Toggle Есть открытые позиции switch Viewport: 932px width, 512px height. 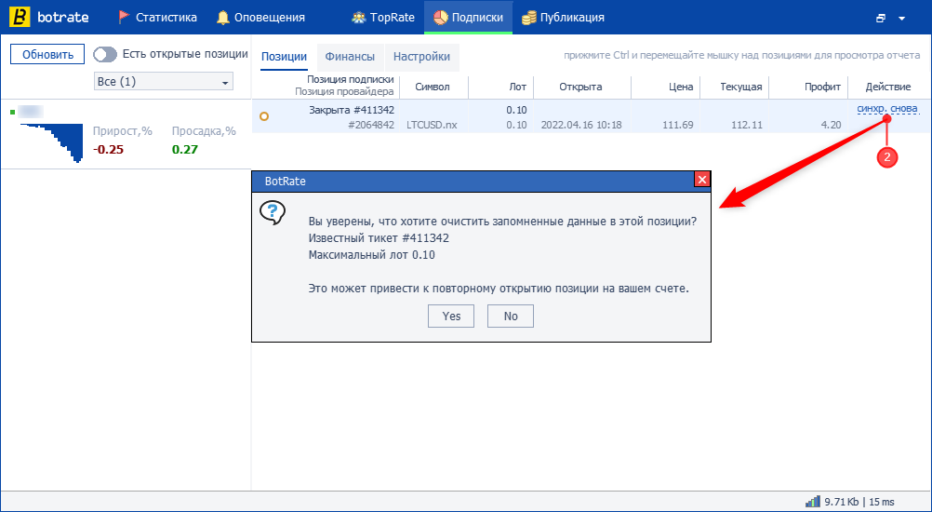coord(105,55)
